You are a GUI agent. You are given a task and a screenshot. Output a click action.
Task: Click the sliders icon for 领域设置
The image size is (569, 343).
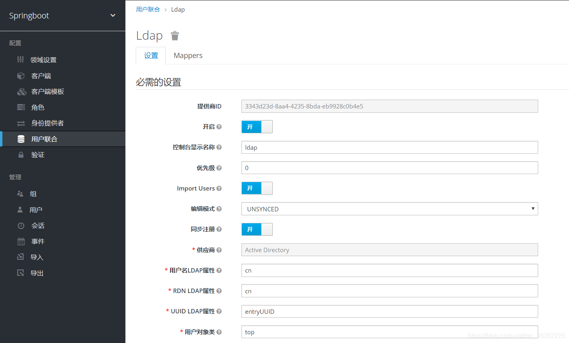click(x=20, y=60)
